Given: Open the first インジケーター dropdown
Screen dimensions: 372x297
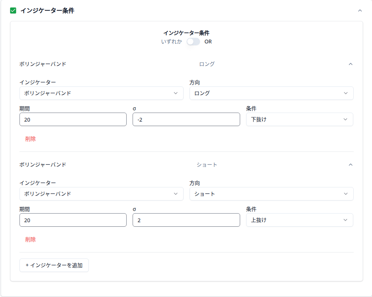Looking at the screenshot, I should coord(101,93).
